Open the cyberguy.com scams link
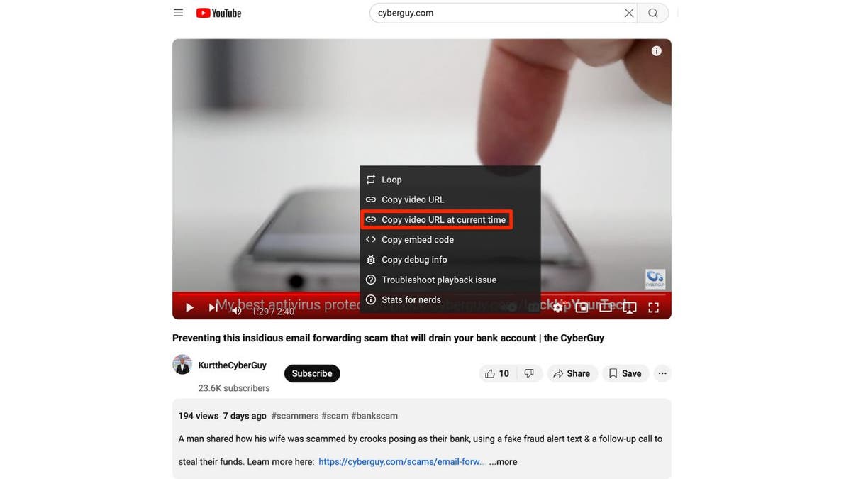This screenshot has width=851, height=479. (401, 461)
